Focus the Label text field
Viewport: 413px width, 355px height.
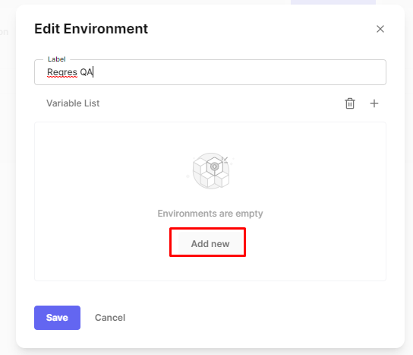coord(210,72)
